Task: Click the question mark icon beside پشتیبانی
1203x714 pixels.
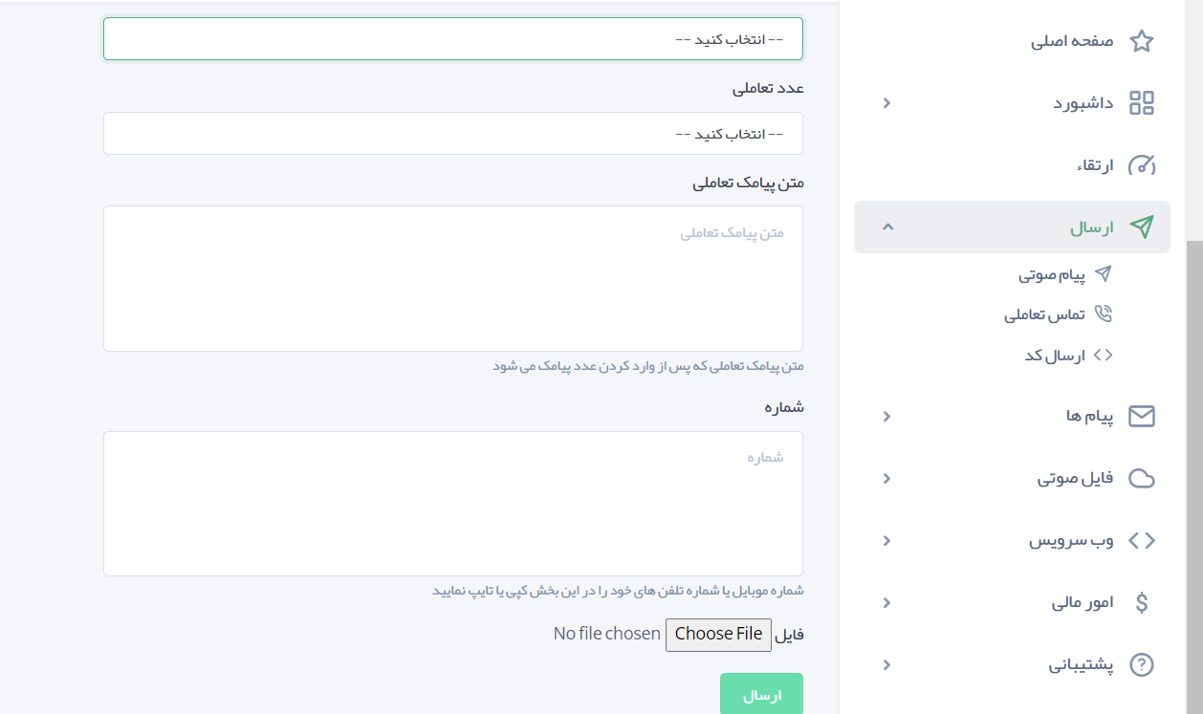Action: pos(1142,664)
